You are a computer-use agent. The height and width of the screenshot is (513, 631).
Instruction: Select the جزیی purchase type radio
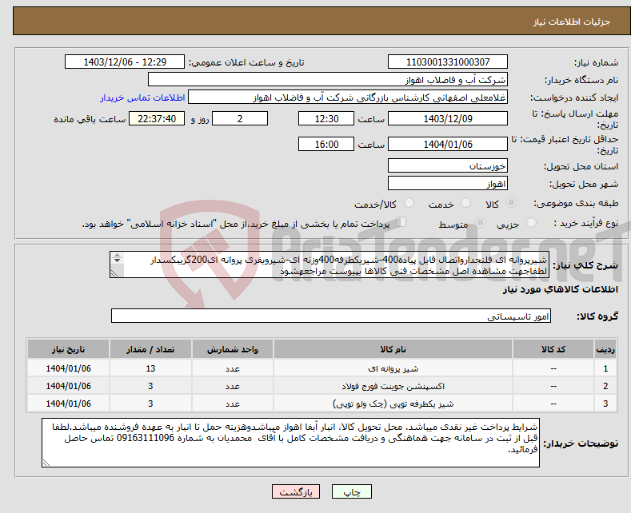[x=531, y=223]
